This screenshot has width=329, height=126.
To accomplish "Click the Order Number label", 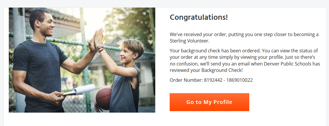I will coord(186,80).
